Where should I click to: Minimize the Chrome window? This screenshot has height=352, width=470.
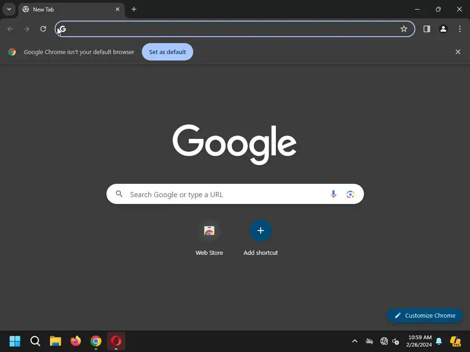click(x=417, y=9)
